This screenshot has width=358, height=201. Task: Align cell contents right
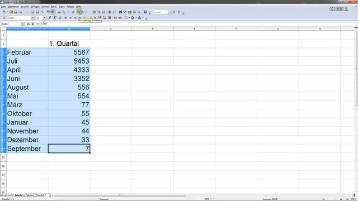(75, 18)
